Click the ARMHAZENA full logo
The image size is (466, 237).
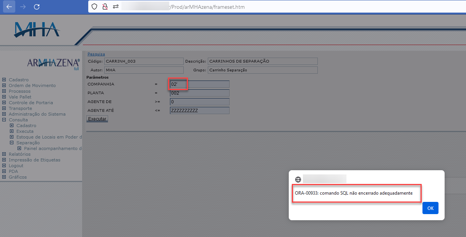53,63
